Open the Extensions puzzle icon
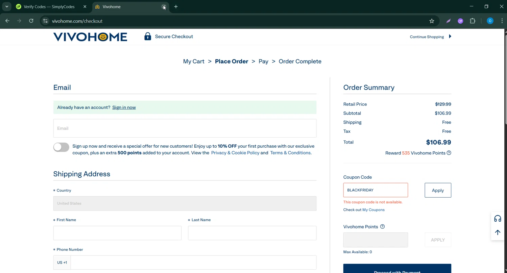This screenshot has height=273, width=507. (x=473, y=21)
